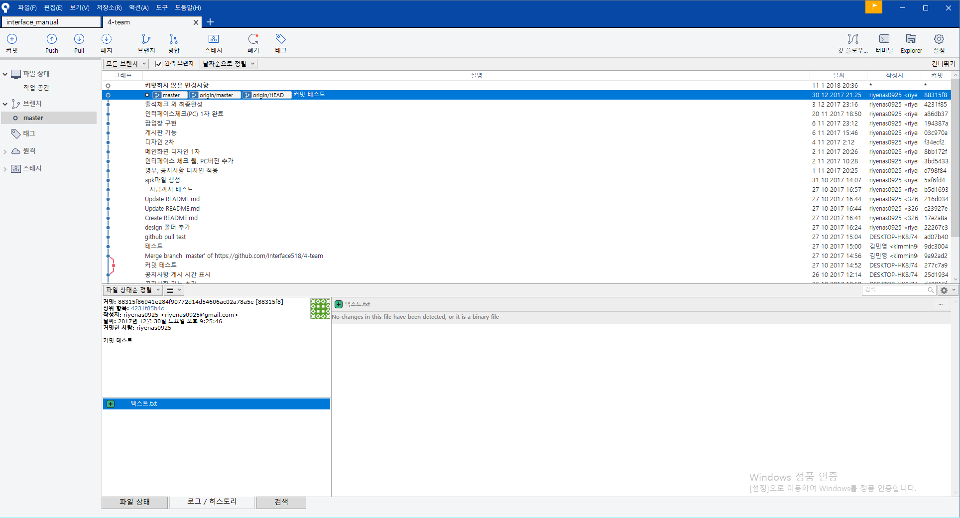960x518 pixels.
Task: Click the green plus icon in the diff header
Action: click(339, 304)
